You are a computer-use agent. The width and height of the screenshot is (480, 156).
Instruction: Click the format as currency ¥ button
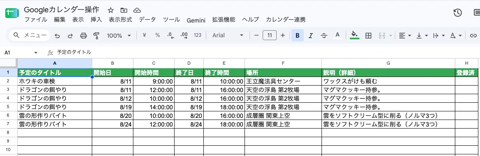[x=144, y=35]
